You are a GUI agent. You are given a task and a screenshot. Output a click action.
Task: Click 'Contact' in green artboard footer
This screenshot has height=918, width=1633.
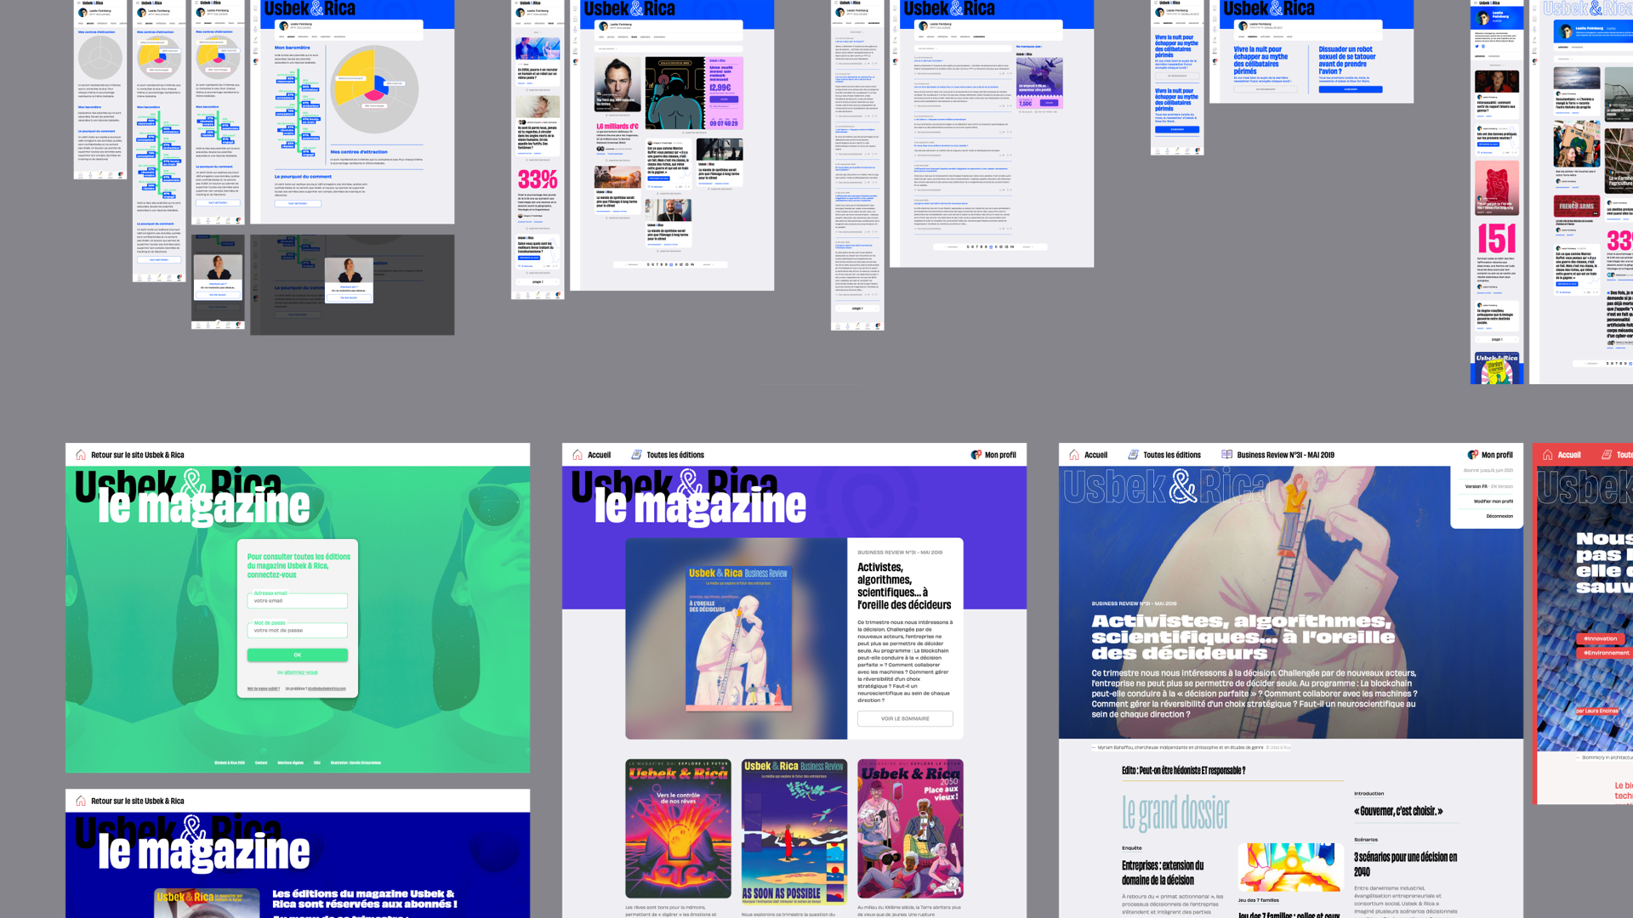coord(261,762)
